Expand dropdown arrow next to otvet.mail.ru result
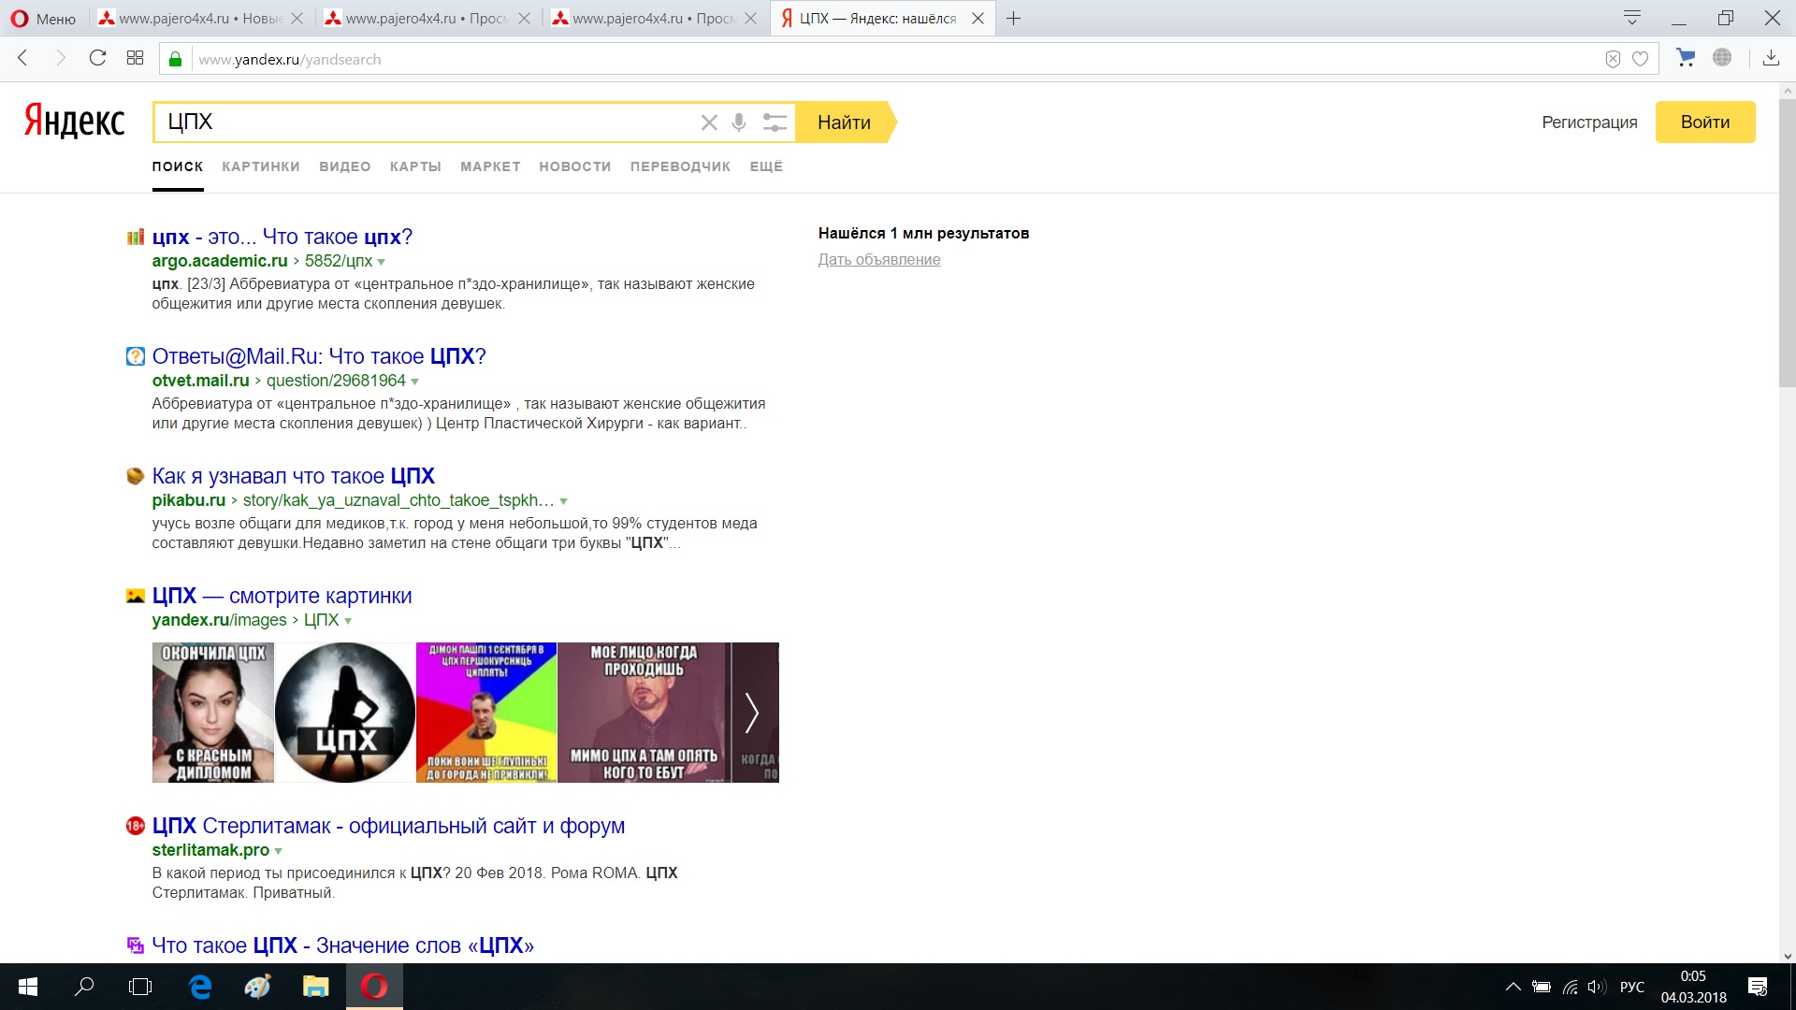 [415, 382]
